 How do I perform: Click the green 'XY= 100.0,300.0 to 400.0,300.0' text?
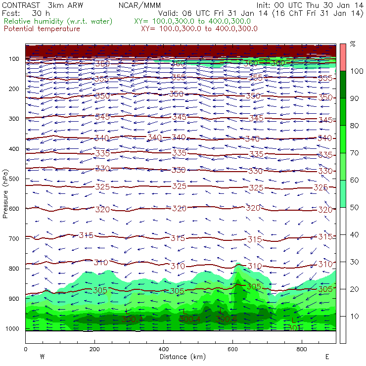tap(192, 21)
